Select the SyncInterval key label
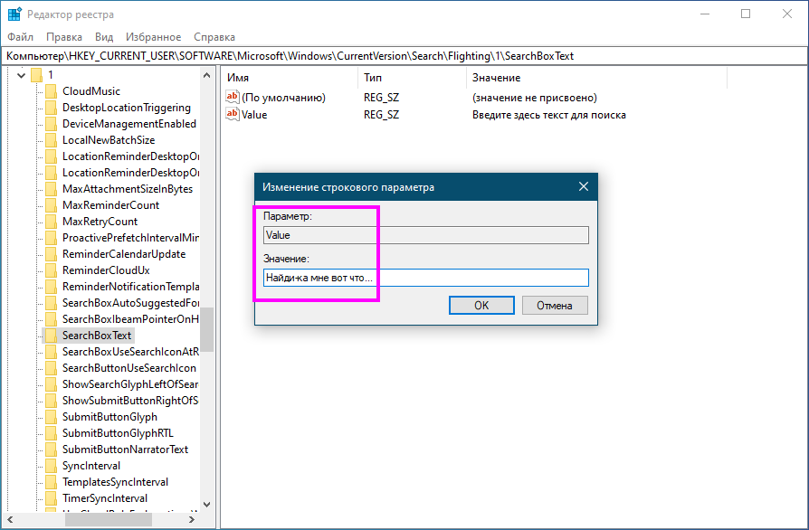The image size is (809, 530). 91,466
